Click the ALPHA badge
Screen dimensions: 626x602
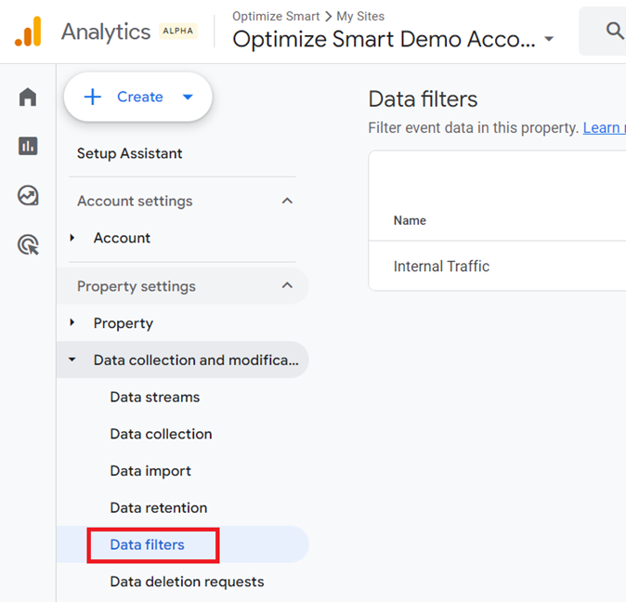pyautogui.click(x=178, y=32)
